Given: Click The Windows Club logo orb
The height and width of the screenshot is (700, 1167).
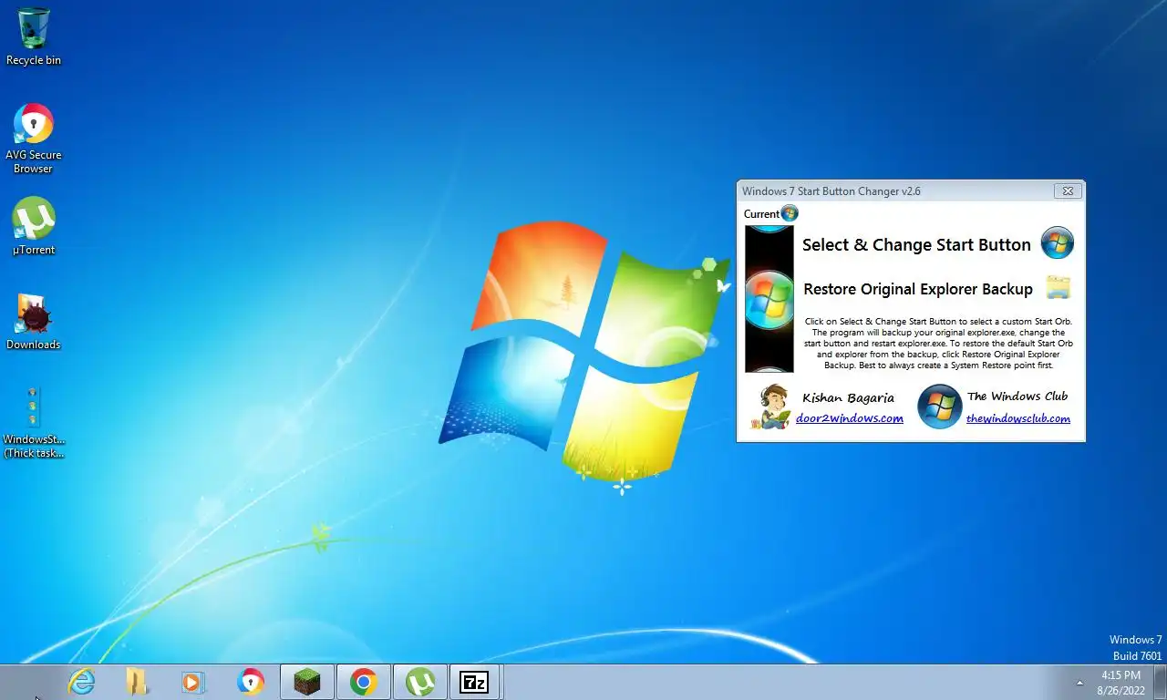Looking at the screenshot, I should point(939,407).
